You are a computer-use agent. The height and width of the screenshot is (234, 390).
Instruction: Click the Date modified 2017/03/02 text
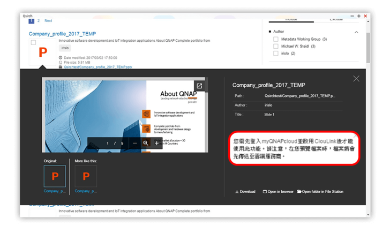point(91,58)
